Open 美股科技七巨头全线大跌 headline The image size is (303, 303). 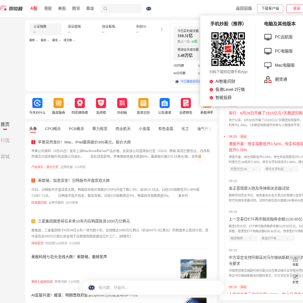coord(69,257)
